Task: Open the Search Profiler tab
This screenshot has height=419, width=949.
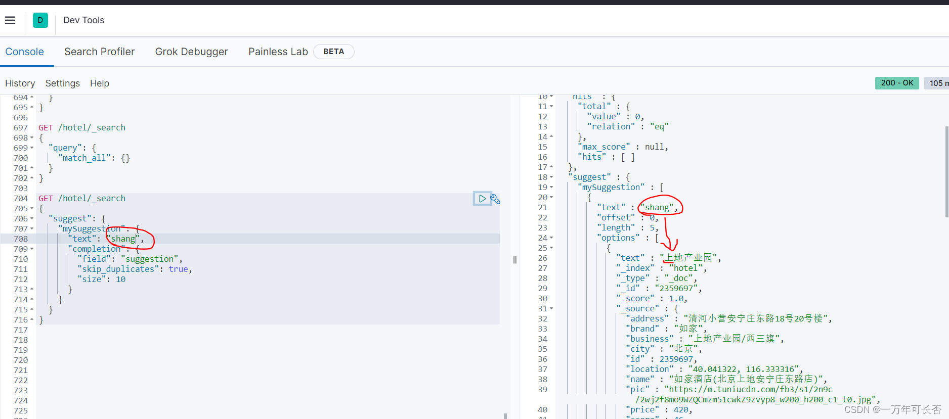Action: [100, 52]
